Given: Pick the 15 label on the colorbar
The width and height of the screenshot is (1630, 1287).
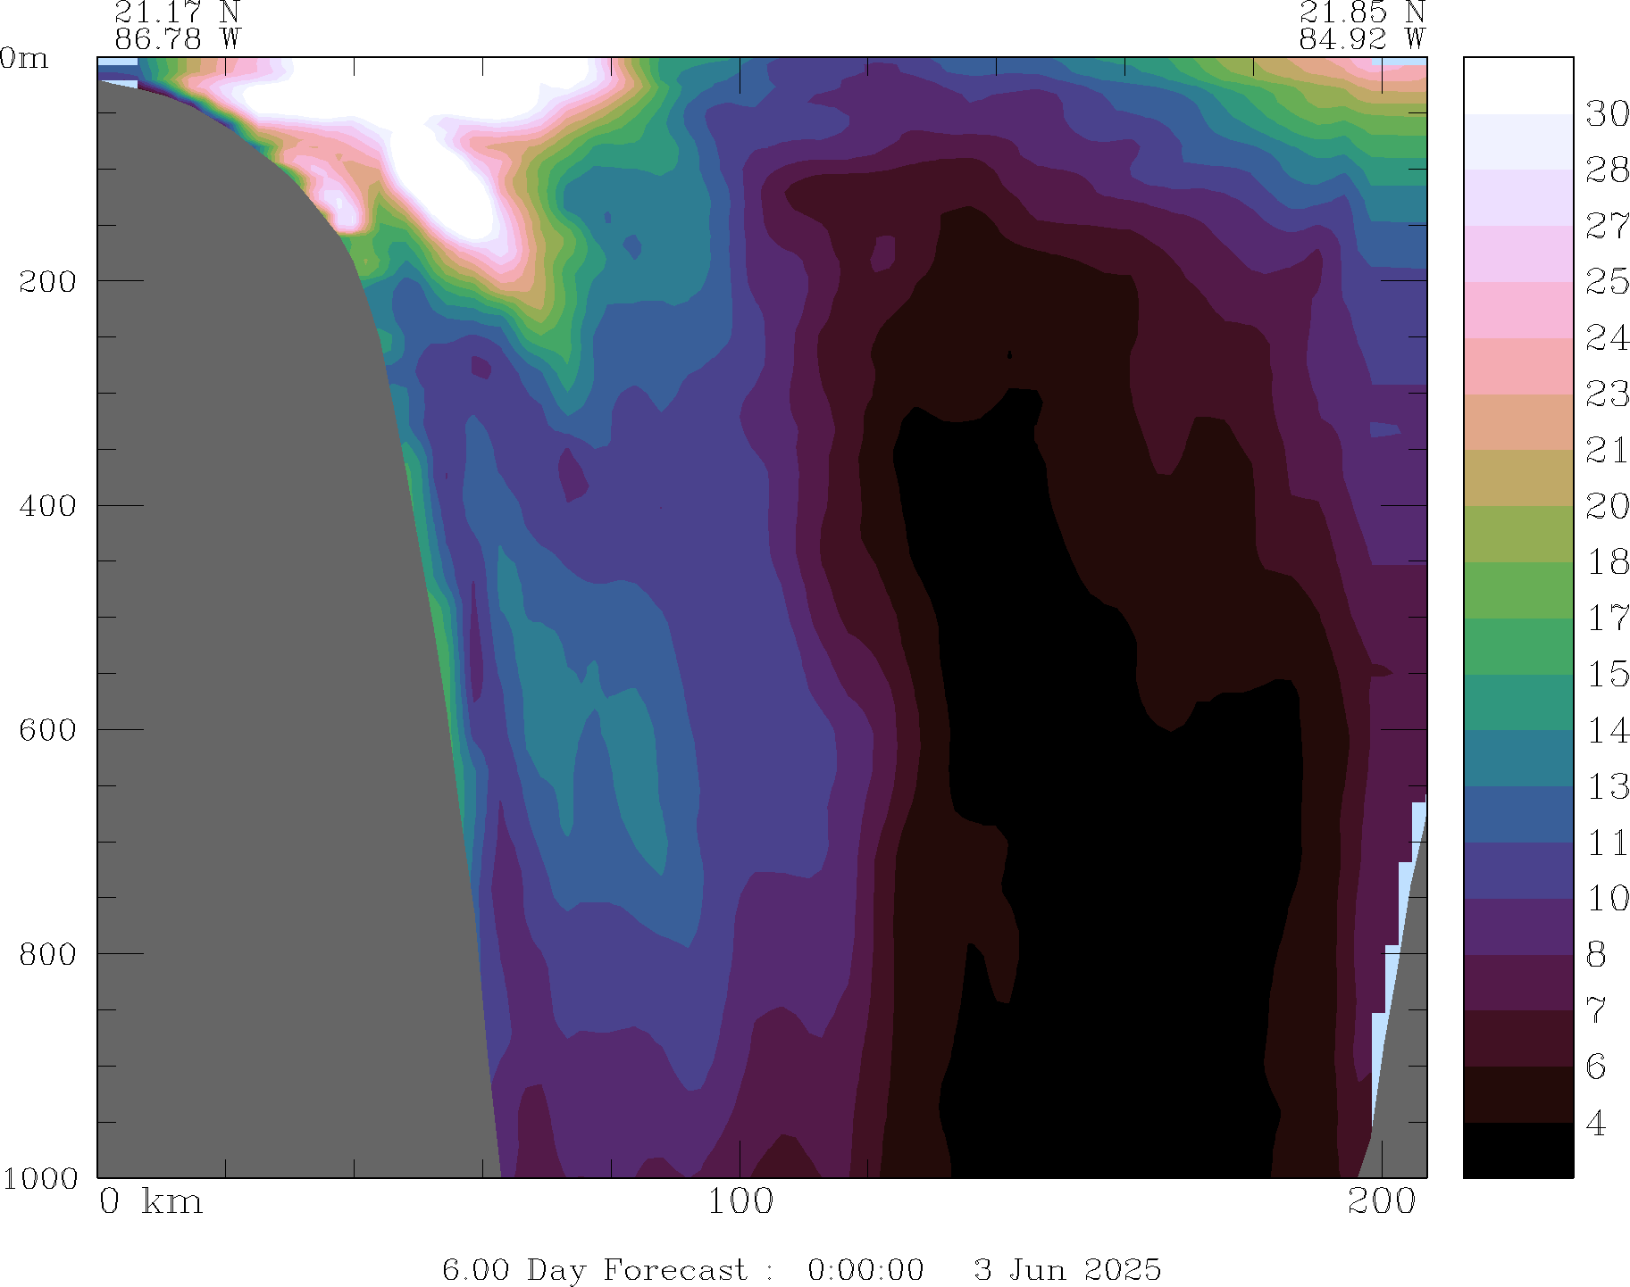Looking at the screenshot, I should (x=1607, y=675).
